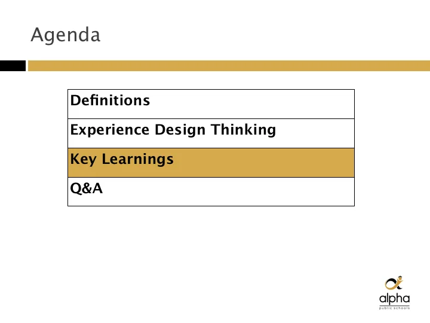Click the word 'Learnings' in gold row
430x323 pixels.
pos(138,159)
